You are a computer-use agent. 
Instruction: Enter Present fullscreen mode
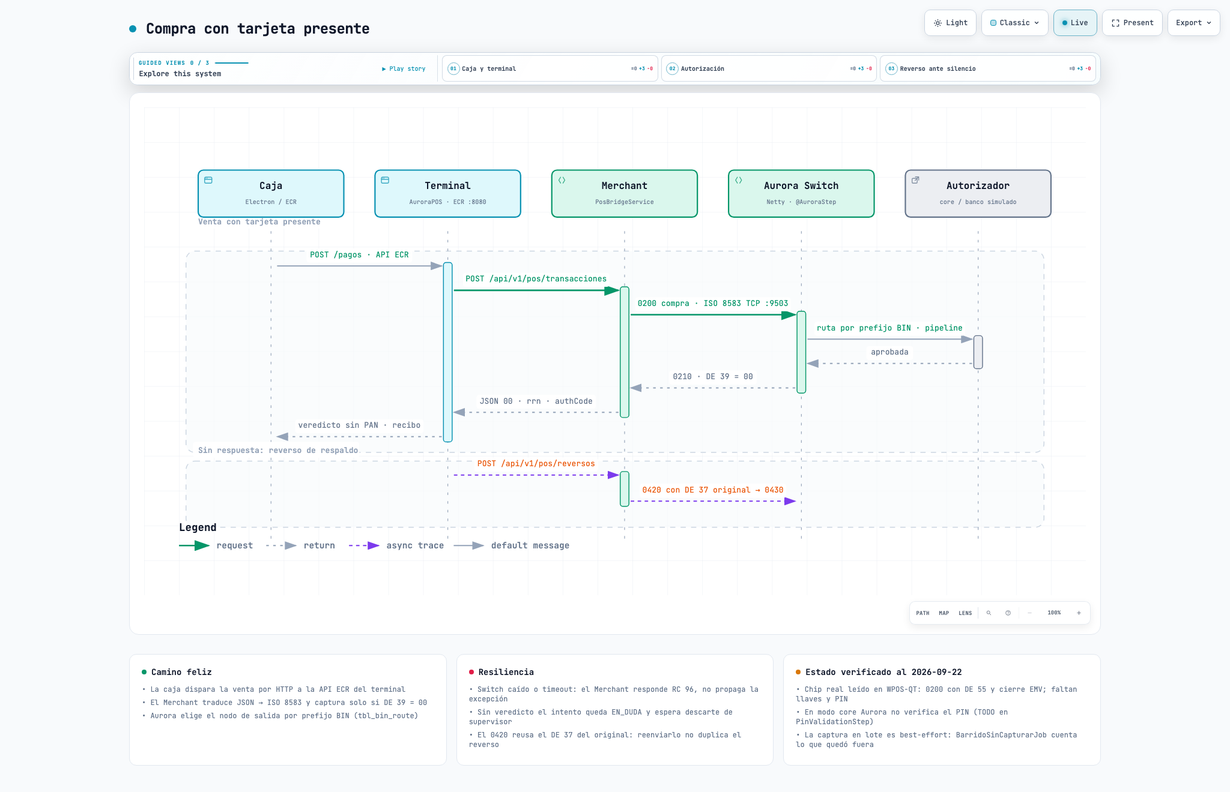[1132, 23]
